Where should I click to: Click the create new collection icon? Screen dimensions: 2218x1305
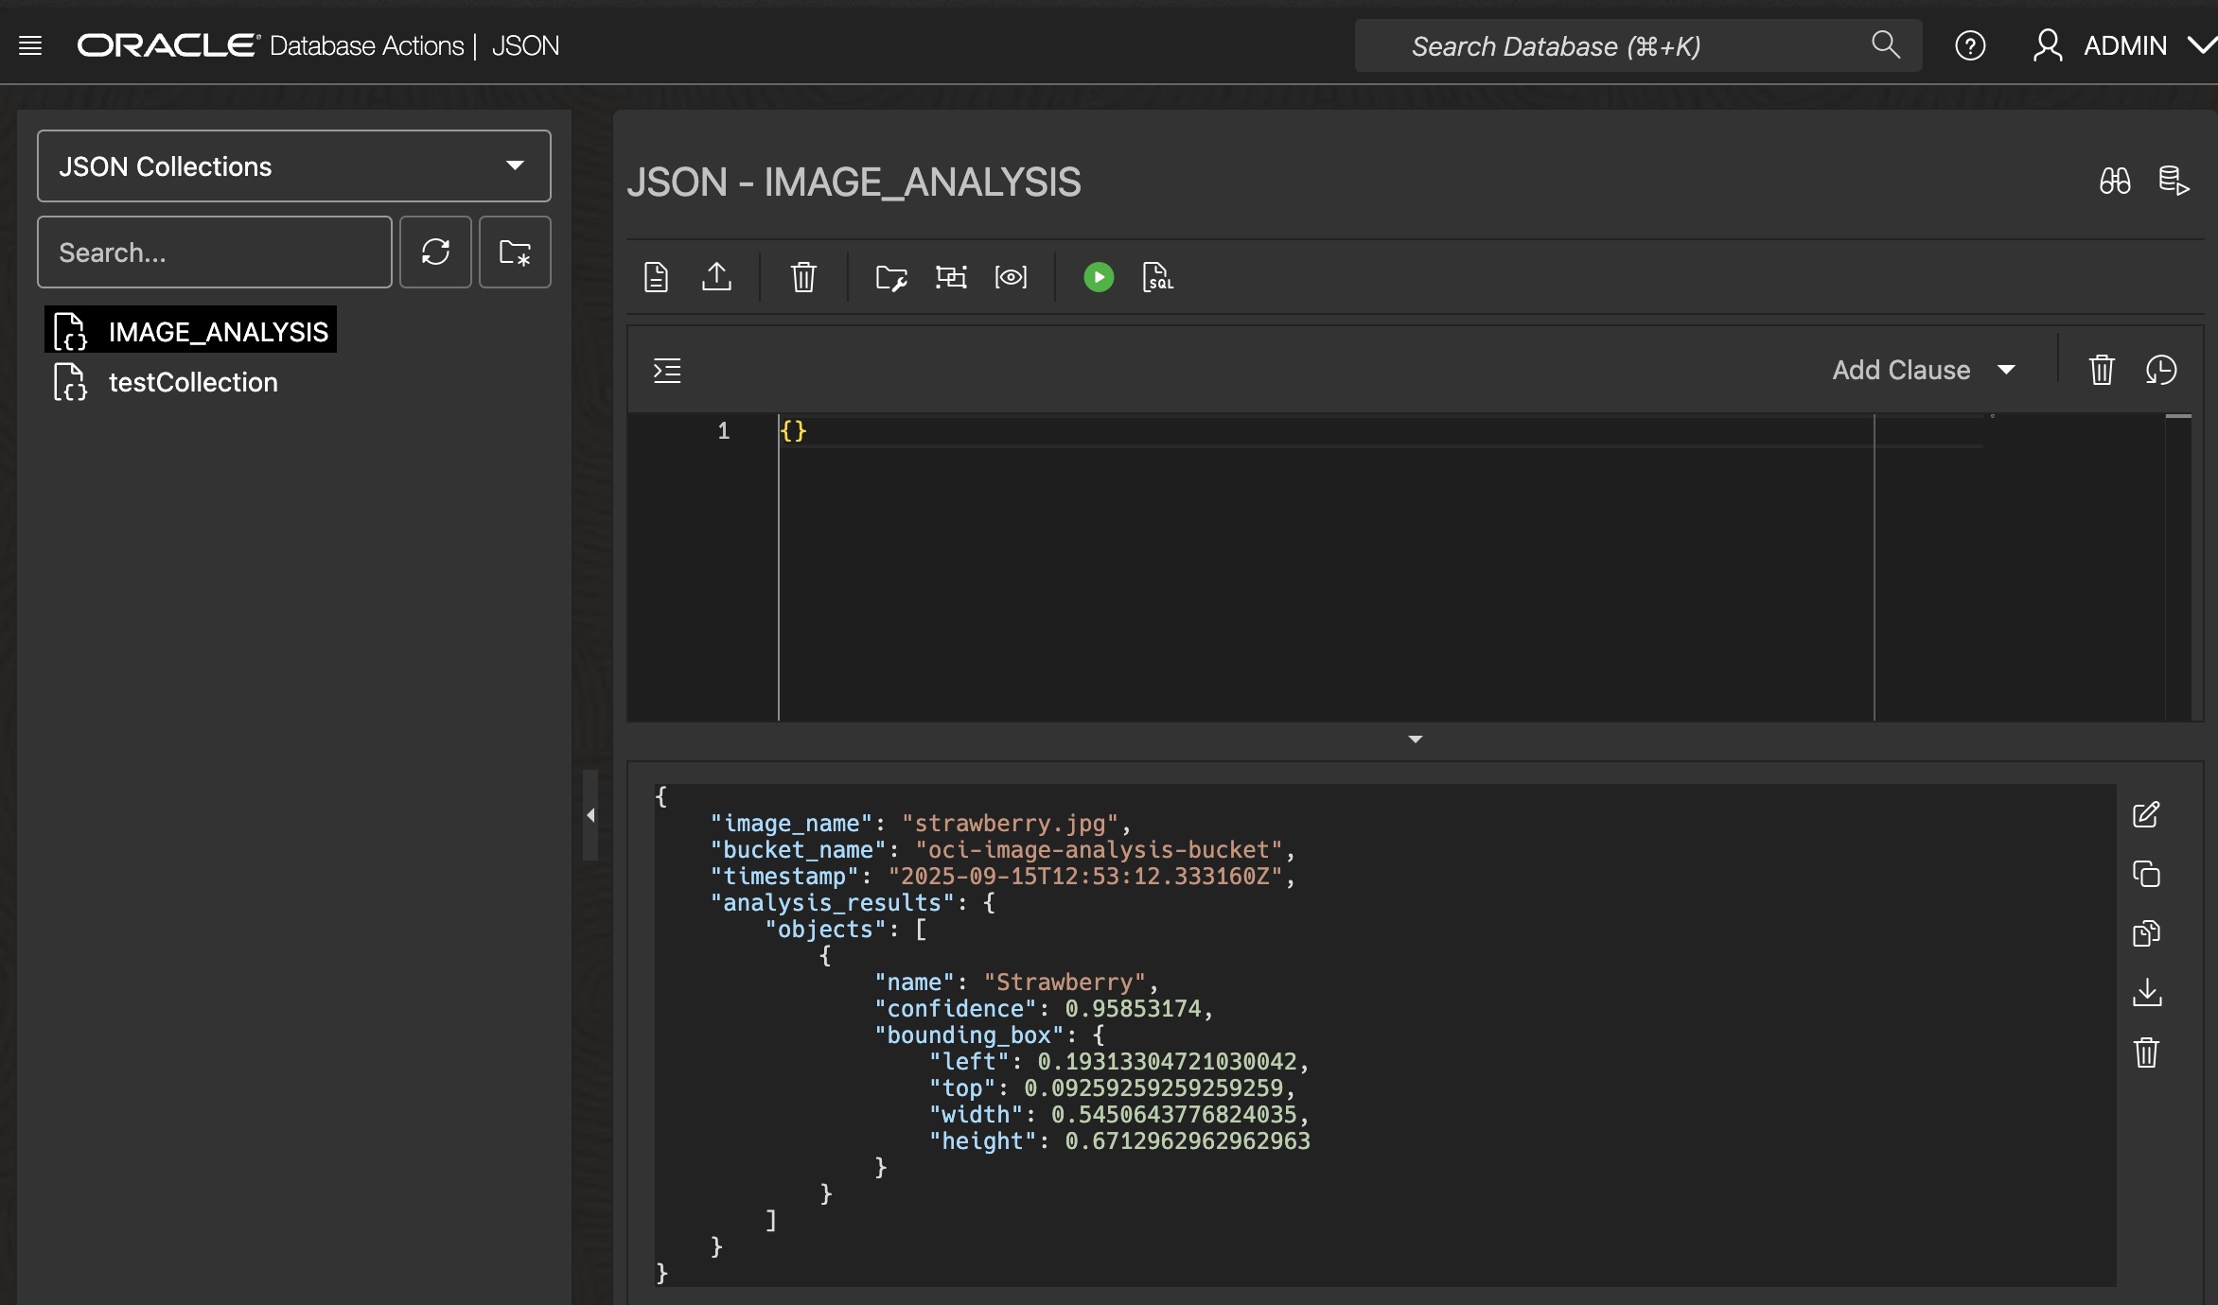[x=515, y=252]
